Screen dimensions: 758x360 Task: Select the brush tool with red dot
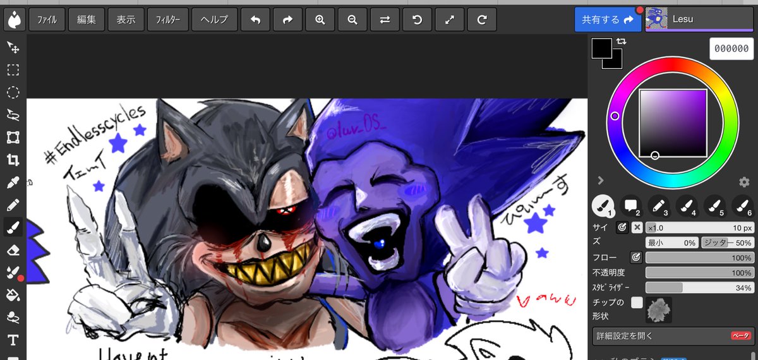pos(13,273)
